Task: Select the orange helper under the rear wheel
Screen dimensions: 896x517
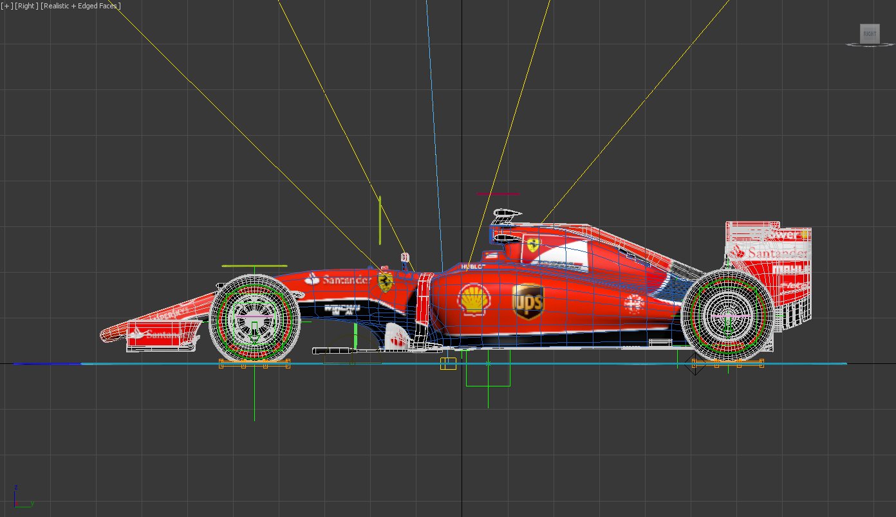Action: click(728, 364)
